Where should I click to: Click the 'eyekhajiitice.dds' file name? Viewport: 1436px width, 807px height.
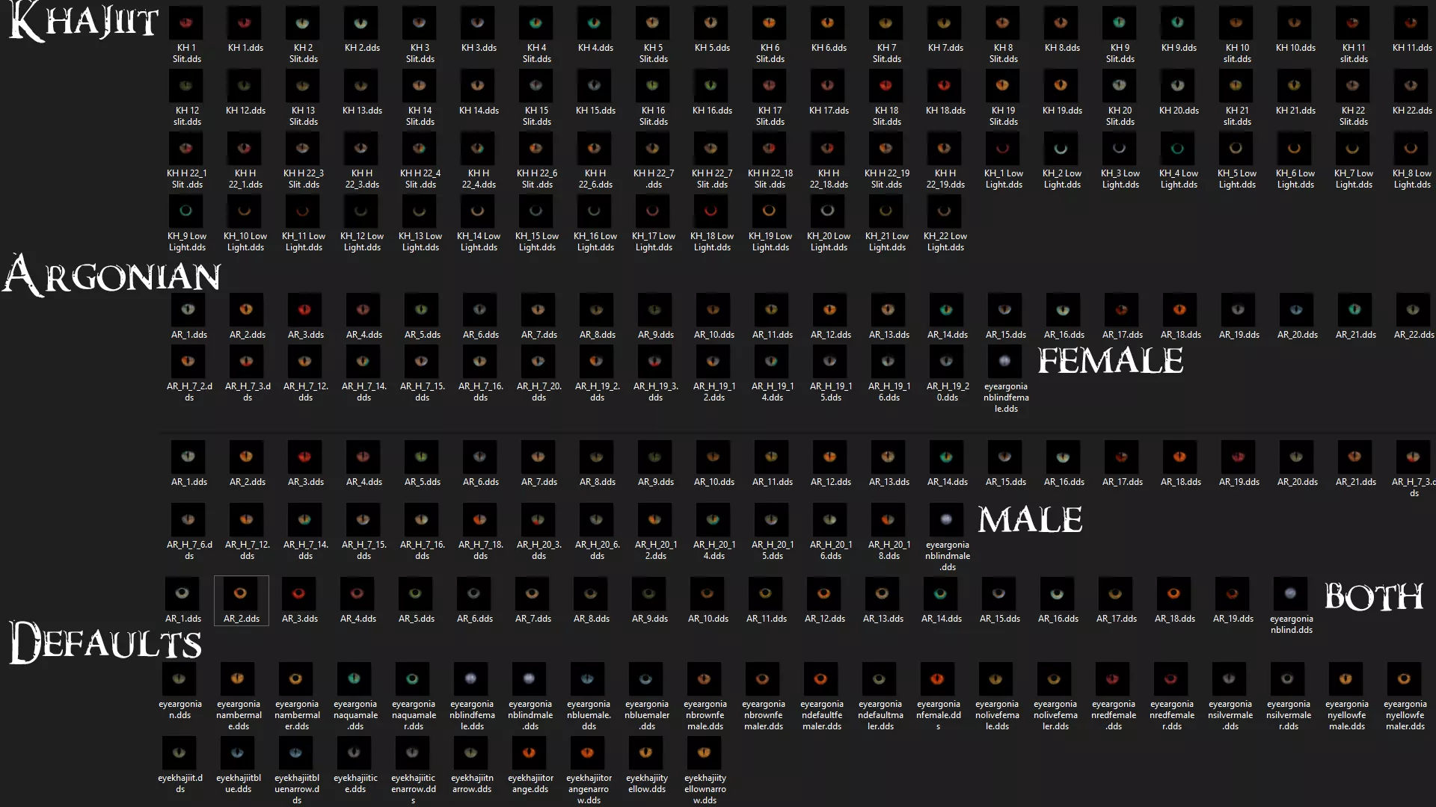coord(355,783)
